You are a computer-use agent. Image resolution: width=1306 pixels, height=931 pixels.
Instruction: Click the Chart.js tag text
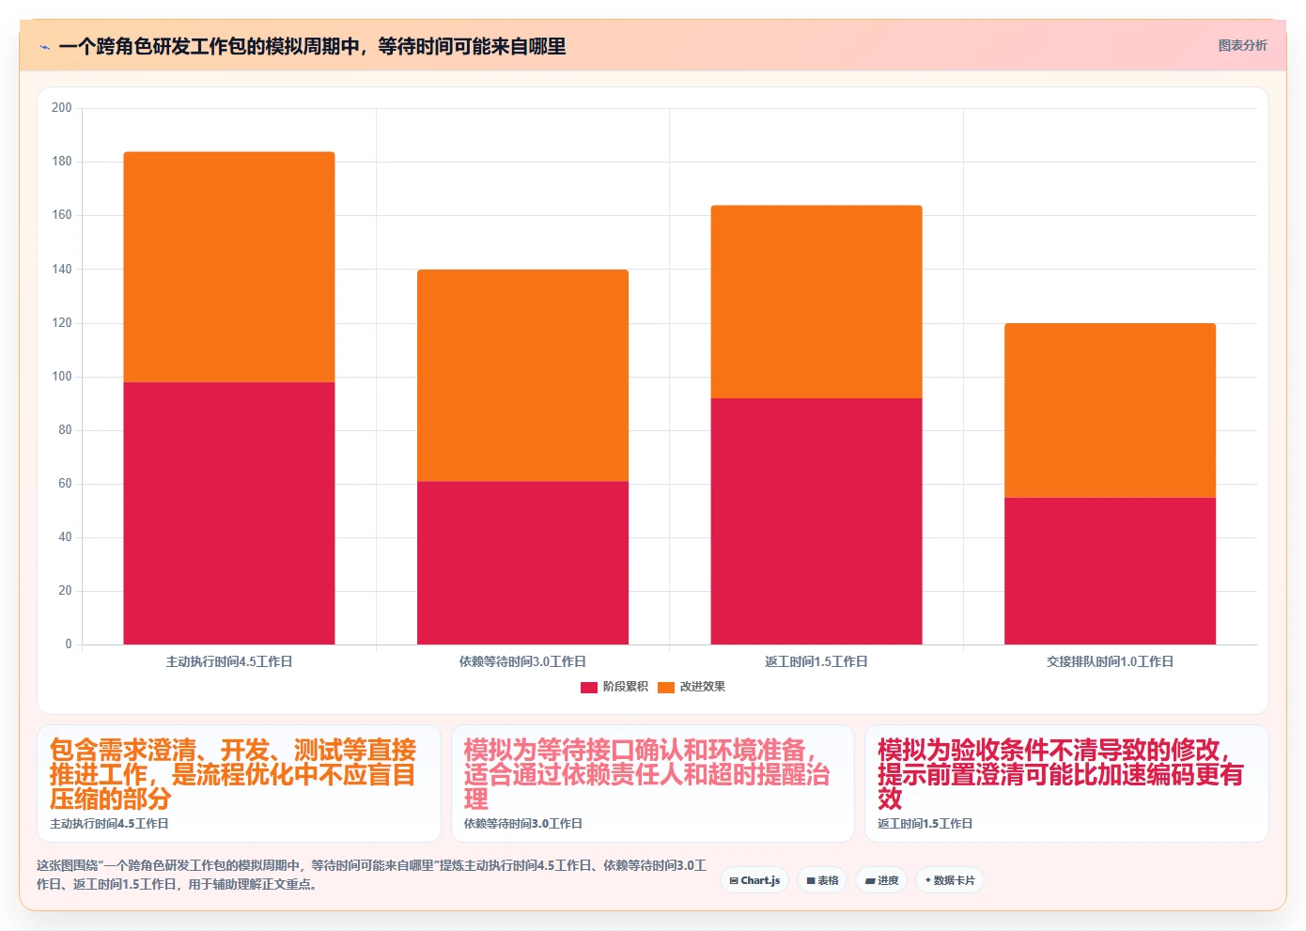[x=760, y=881]
